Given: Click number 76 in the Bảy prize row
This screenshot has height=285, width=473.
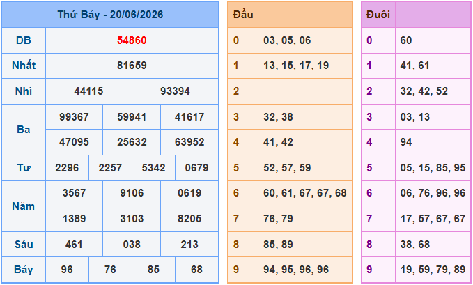Looking at the screenshot, I should click(110, 270).
